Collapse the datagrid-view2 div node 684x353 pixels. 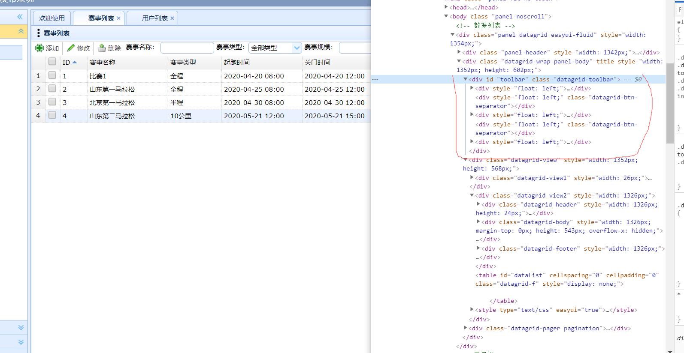pyautogui.click(x=472, y=195)
